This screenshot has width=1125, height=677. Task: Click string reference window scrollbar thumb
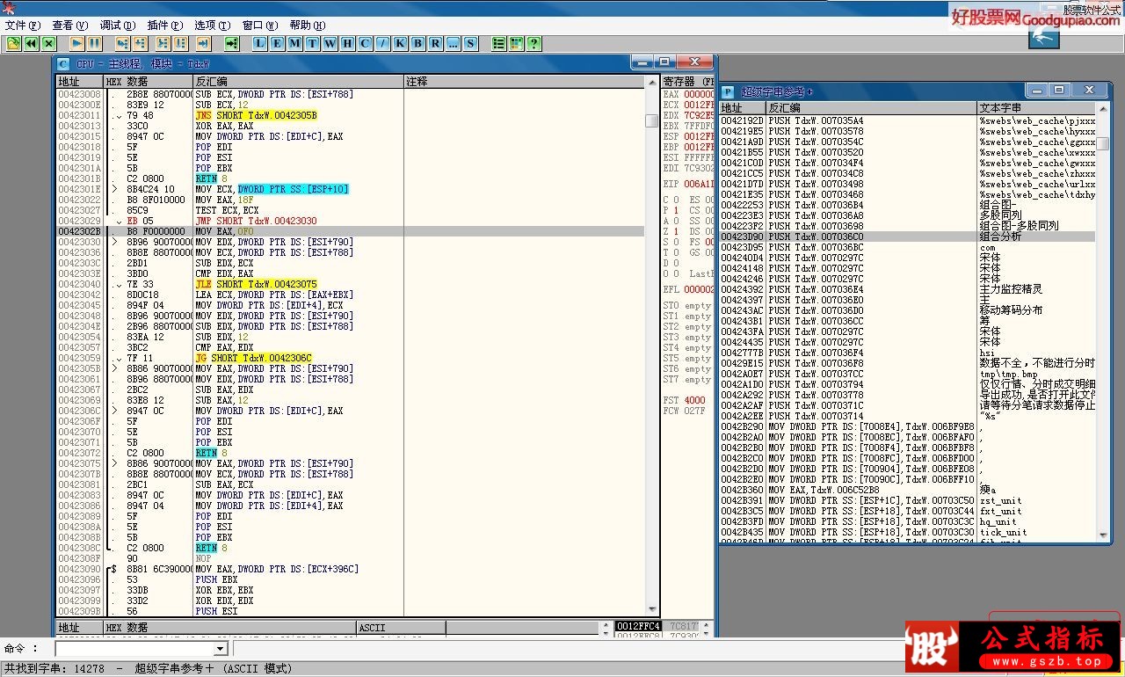click(x=1102, y=143)
